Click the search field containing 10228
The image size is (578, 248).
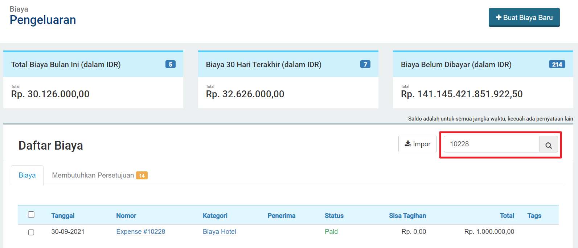(x=491, y=144)
